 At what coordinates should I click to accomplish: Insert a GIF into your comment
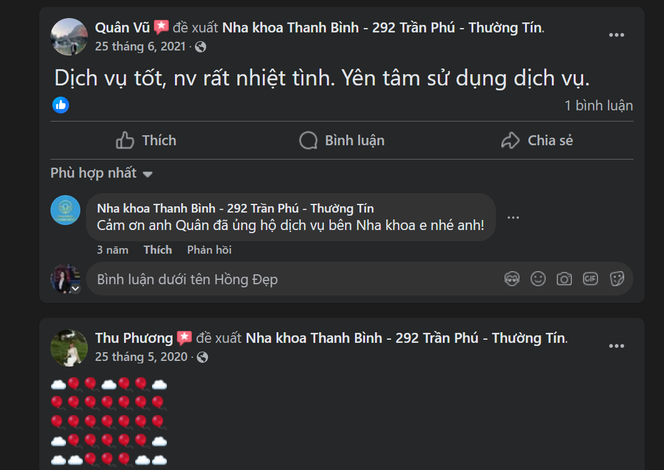tap(590, 279)
